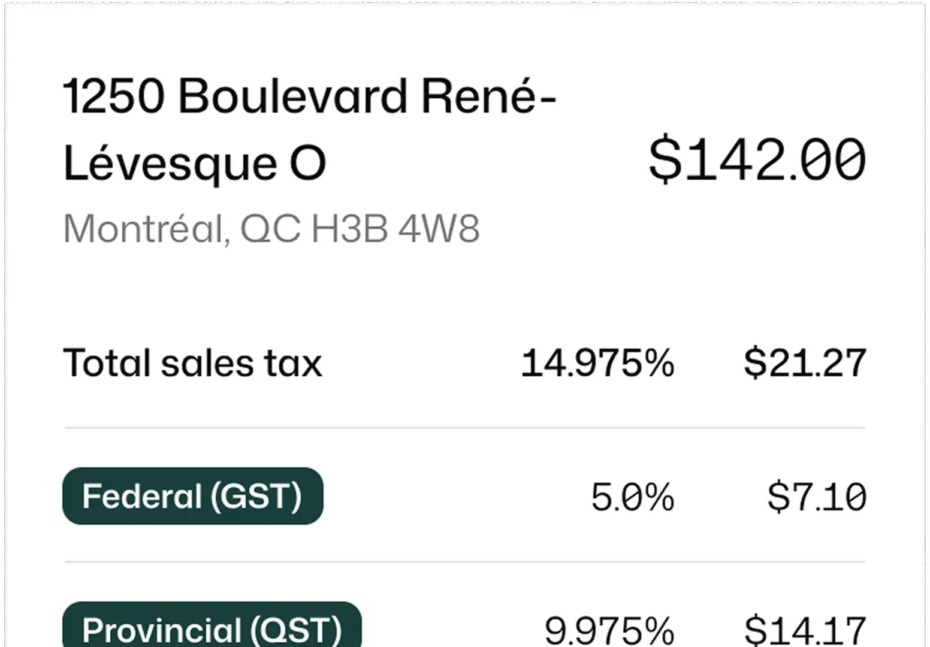930x647 pixels.
Task: Select the 14.975% total tax rate
Action: pyautogui.click(x=597, y=363)
